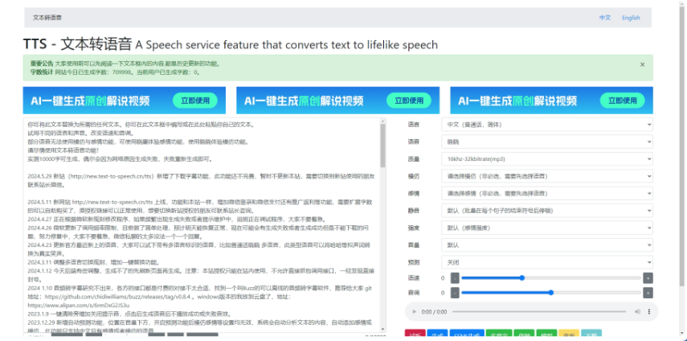Select 中文 in the top navigation
687x341 pixels.
605,17
